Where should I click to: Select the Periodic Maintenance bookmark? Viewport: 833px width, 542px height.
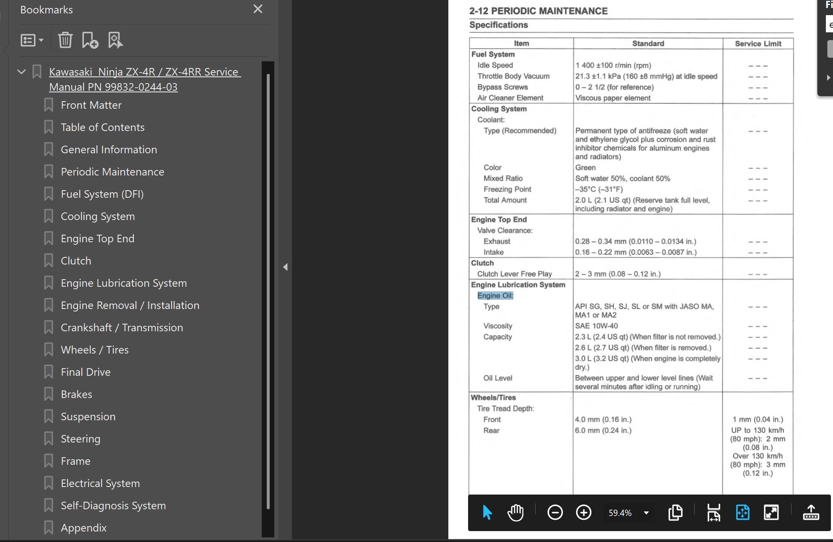[112, 172]
